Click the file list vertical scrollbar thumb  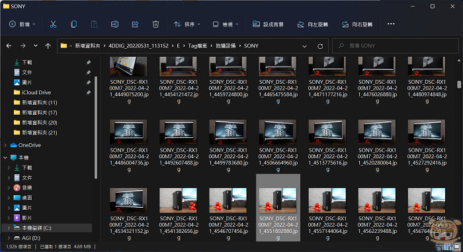(x=459, y=84)
